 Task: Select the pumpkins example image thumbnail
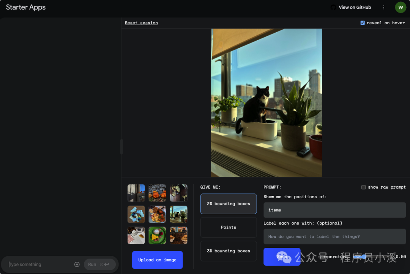coord(157,193)
